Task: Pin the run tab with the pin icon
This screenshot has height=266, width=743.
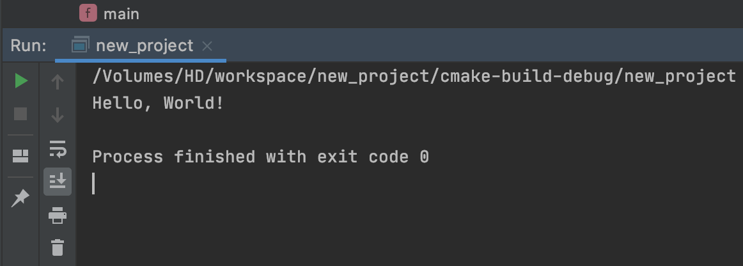Action: pyautogui.click(x=21, y=198)
